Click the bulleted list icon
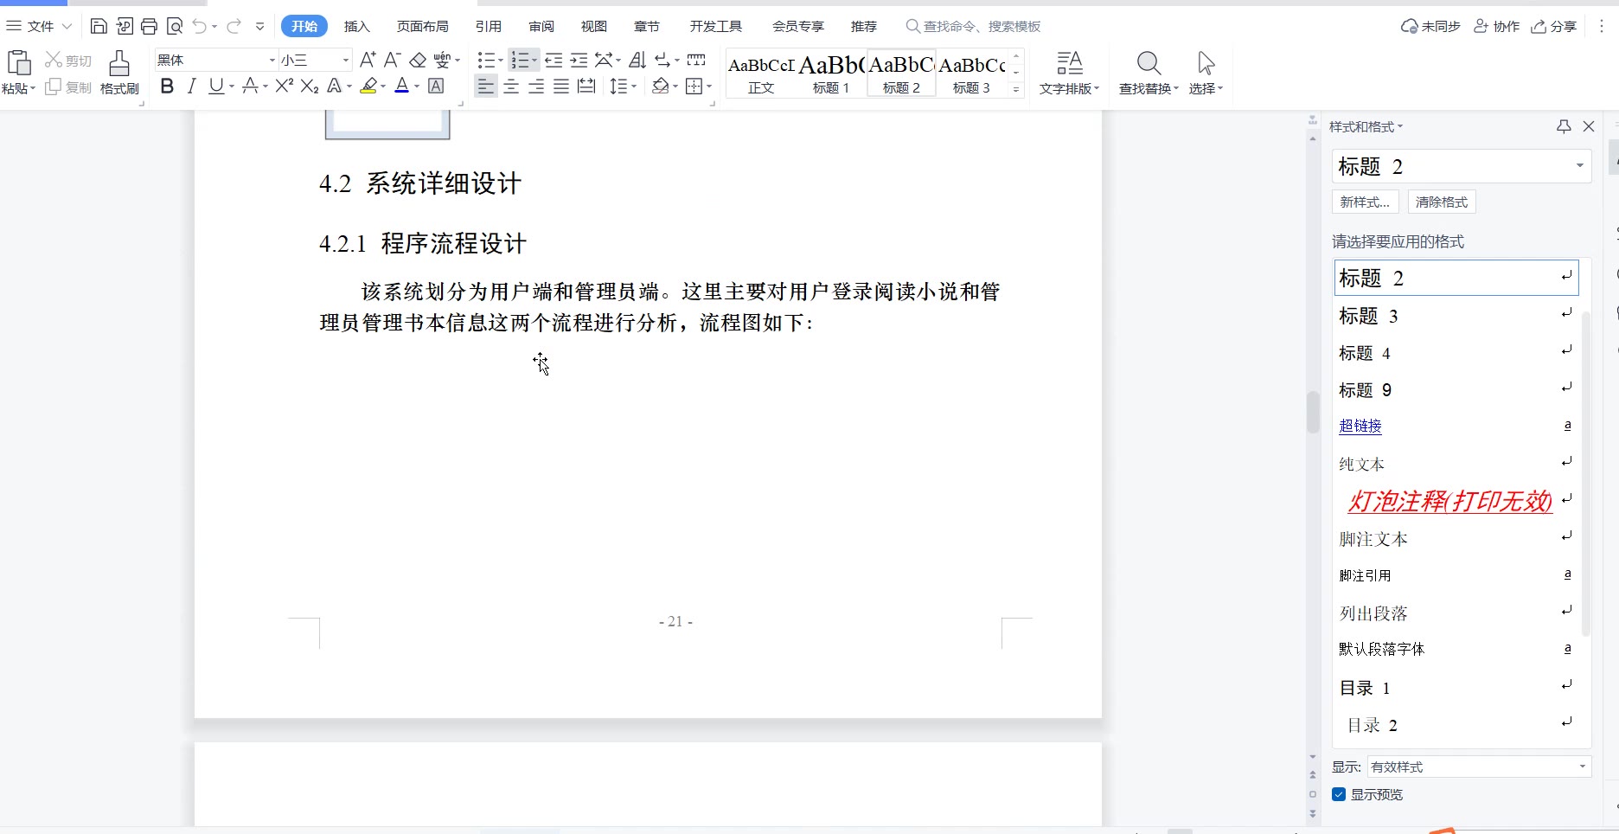The height and width of the screenshot is (834, 1619). tap(486, 60)
